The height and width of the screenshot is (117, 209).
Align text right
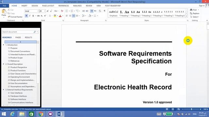[x=73, y=16]
